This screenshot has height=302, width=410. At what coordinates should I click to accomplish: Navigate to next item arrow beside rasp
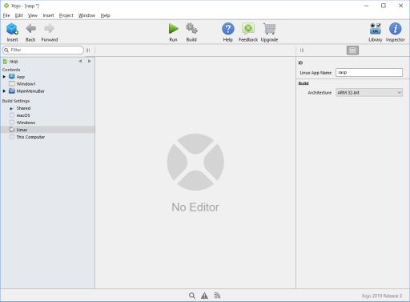tap(90, 61)
